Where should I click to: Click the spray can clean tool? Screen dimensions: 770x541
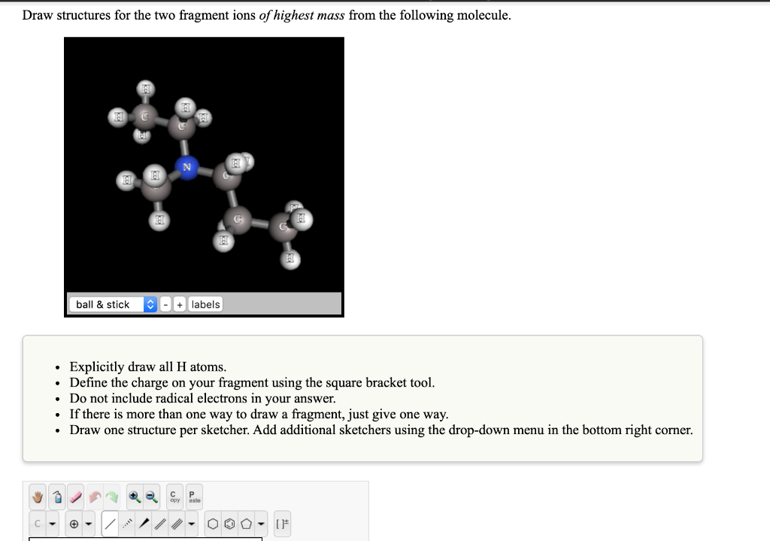click(x=56, y=496)
